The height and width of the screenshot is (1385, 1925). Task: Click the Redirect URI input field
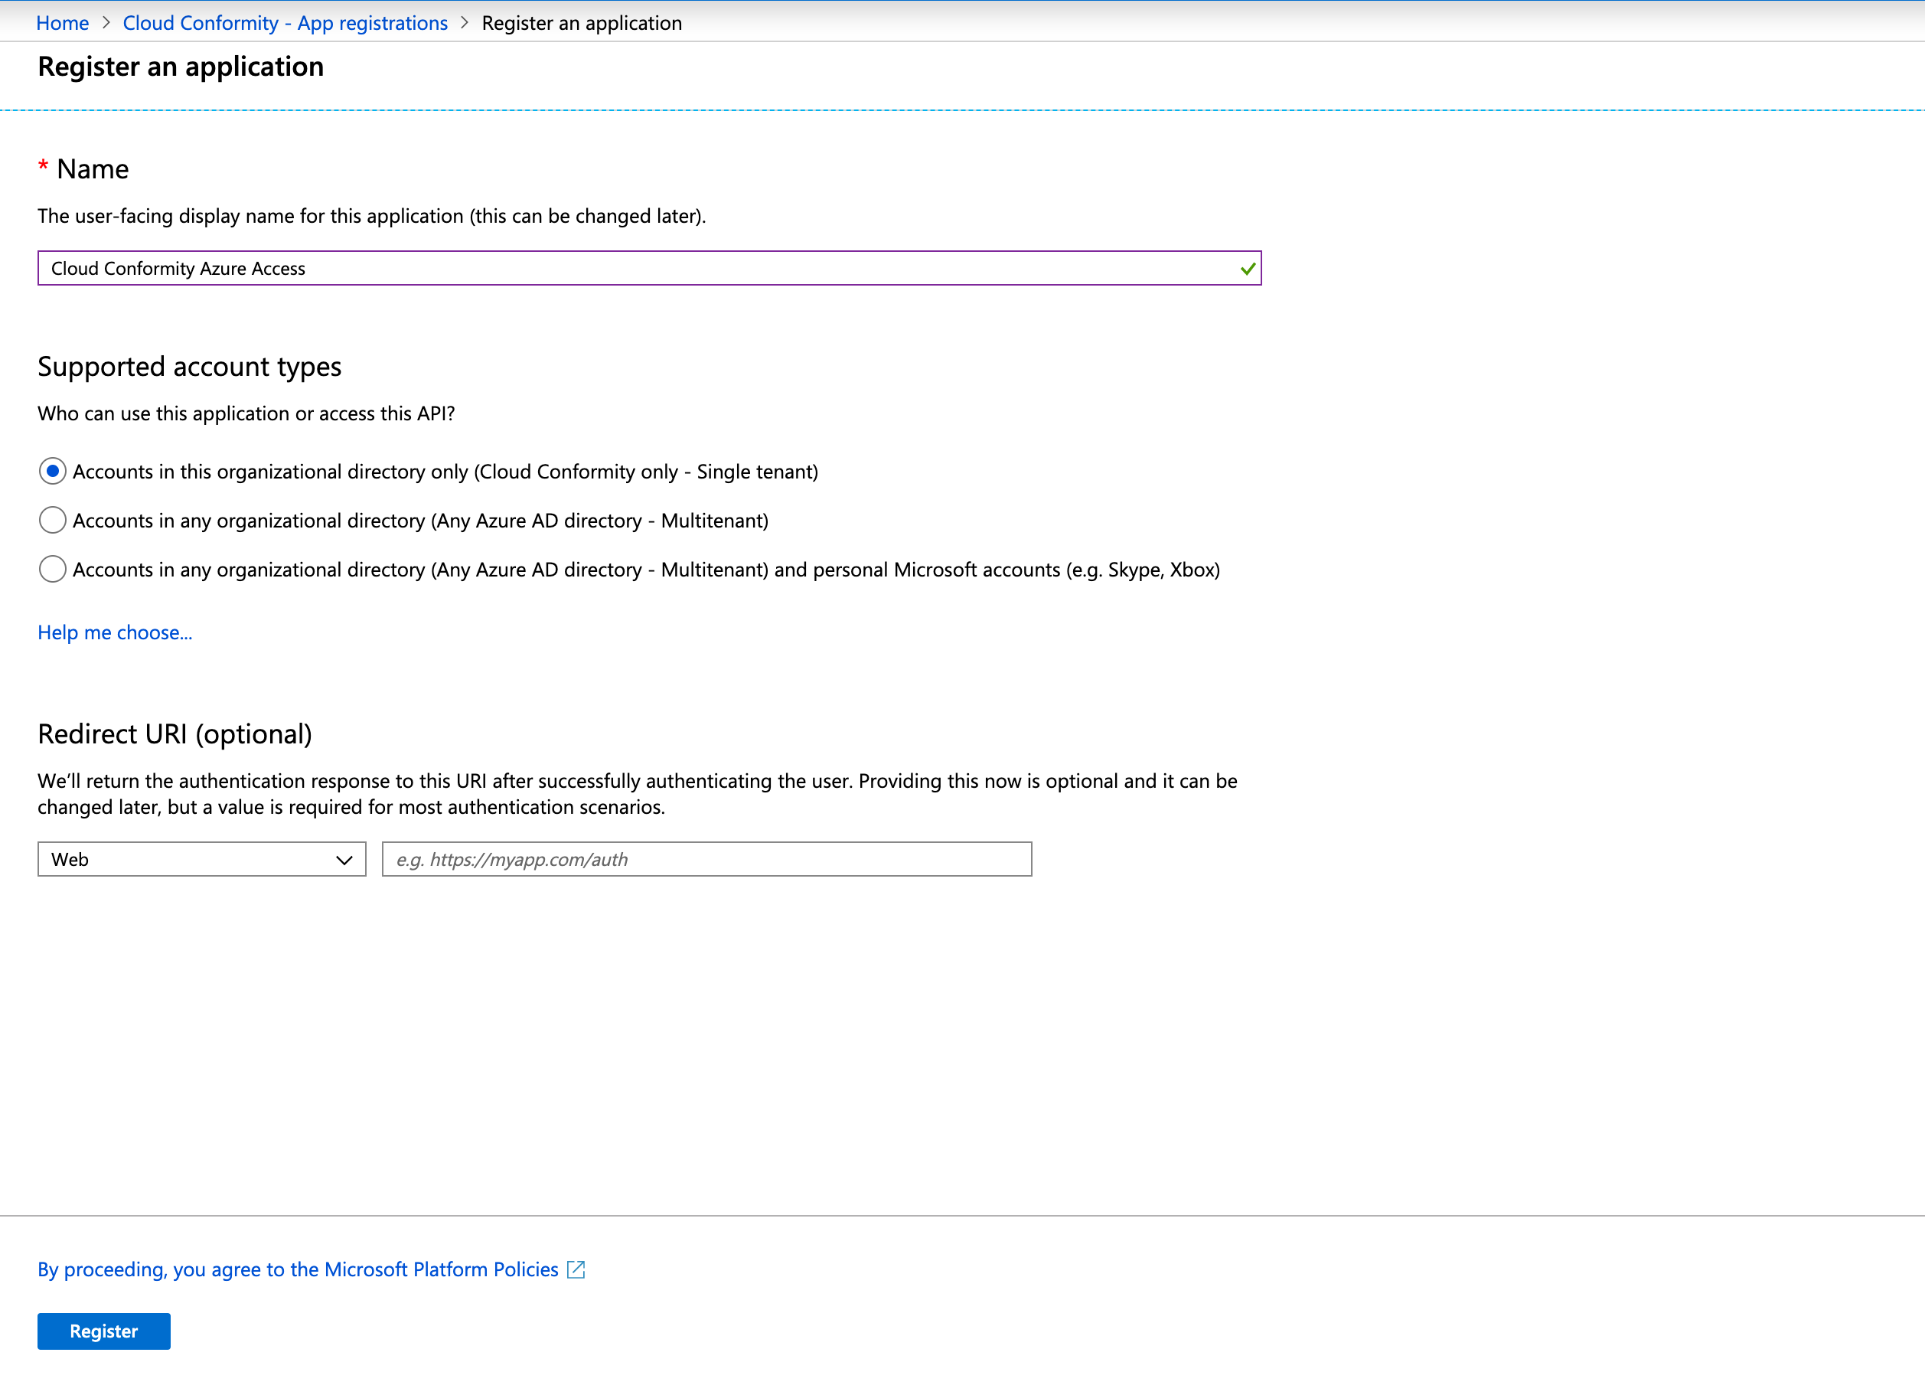click(707, 859)
